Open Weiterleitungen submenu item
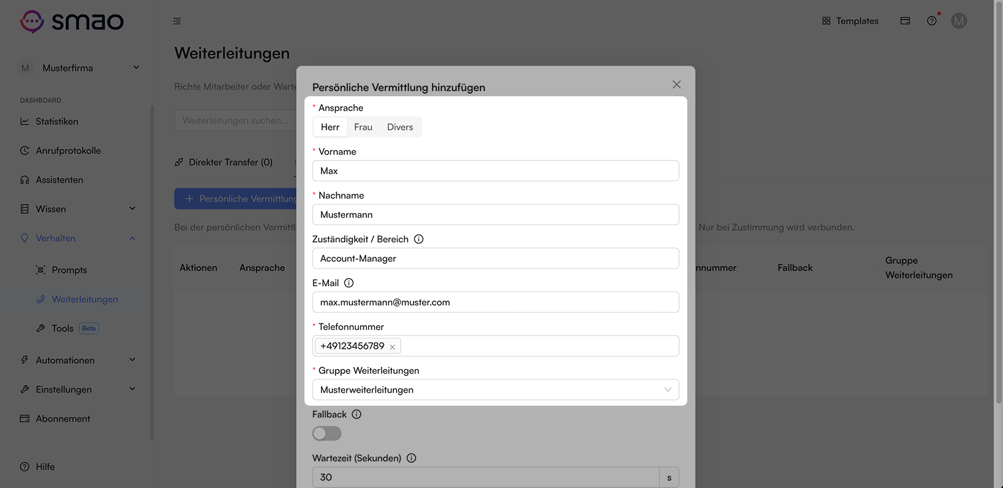The height and width of the screenshot is (488, 1003). pos(78,299)
